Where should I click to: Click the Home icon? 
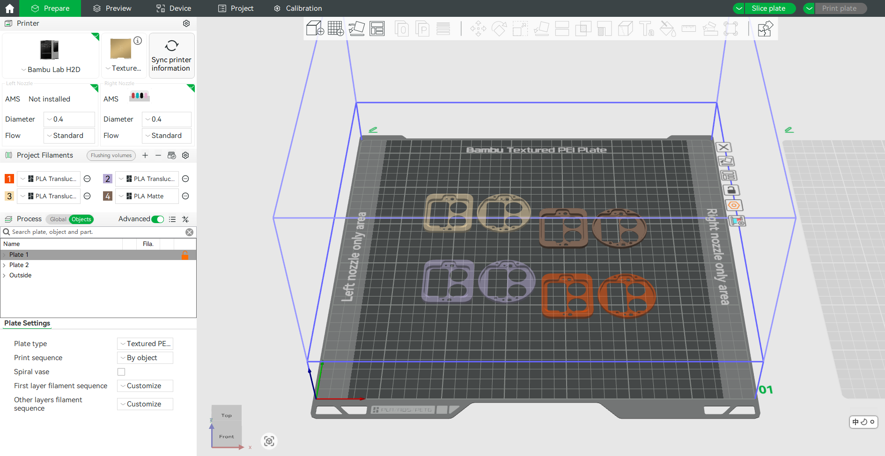tap(9, 8)
